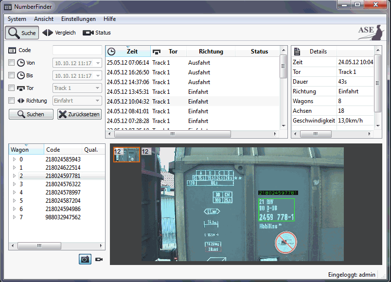Click the Details document icon
This screenshot has width=391, height=282.
[297, 52]
